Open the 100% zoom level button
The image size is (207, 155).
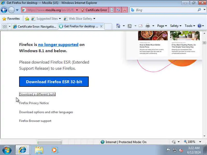tap(190, 142)
